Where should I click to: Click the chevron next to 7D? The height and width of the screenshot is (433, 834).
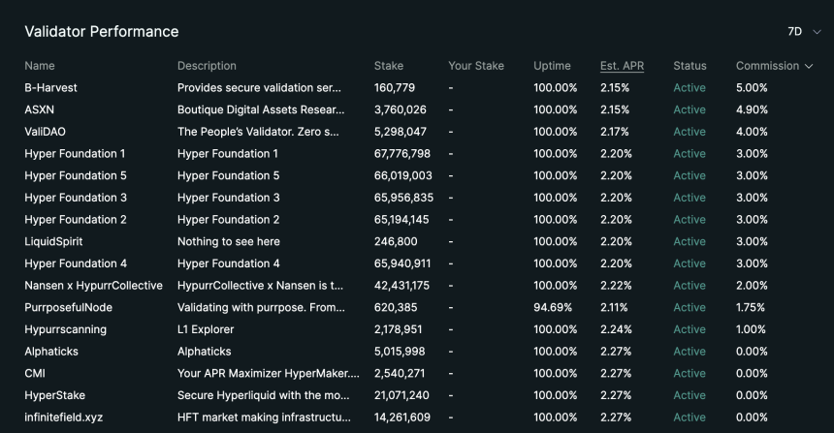coord(817,32)
